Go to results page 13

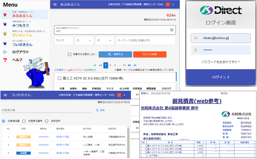124,65
